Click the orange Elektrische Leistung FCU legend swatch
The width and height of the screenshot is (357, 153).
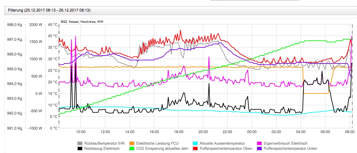coord(131,143)
